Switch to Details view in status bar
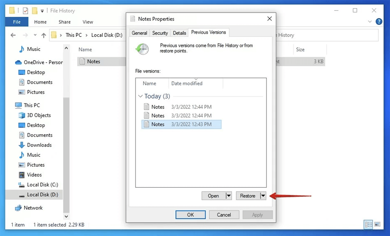Screen dimensions: 390x236 pos(368,224)
